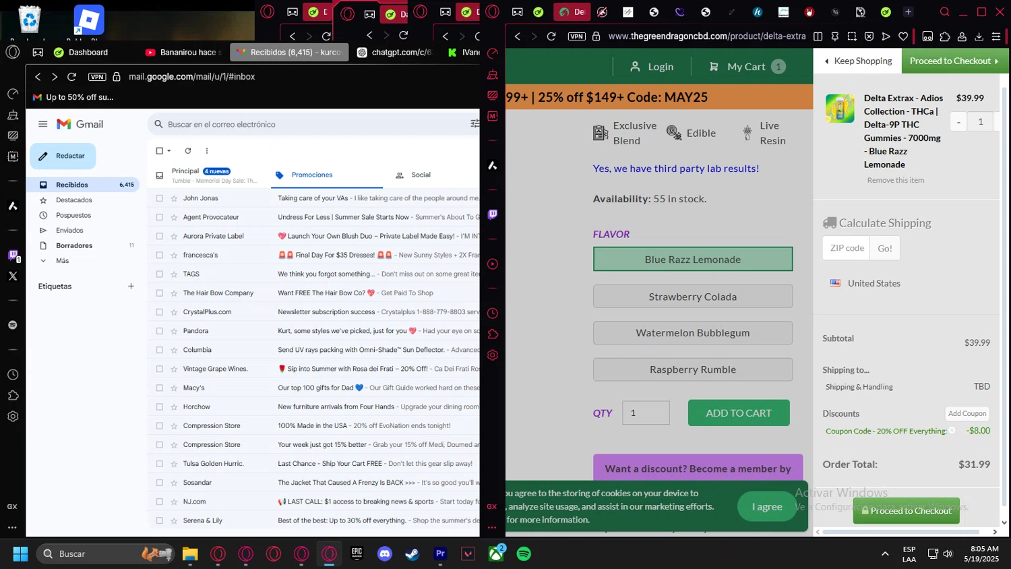Click Go! to calculate shipping

pos(885,248)
